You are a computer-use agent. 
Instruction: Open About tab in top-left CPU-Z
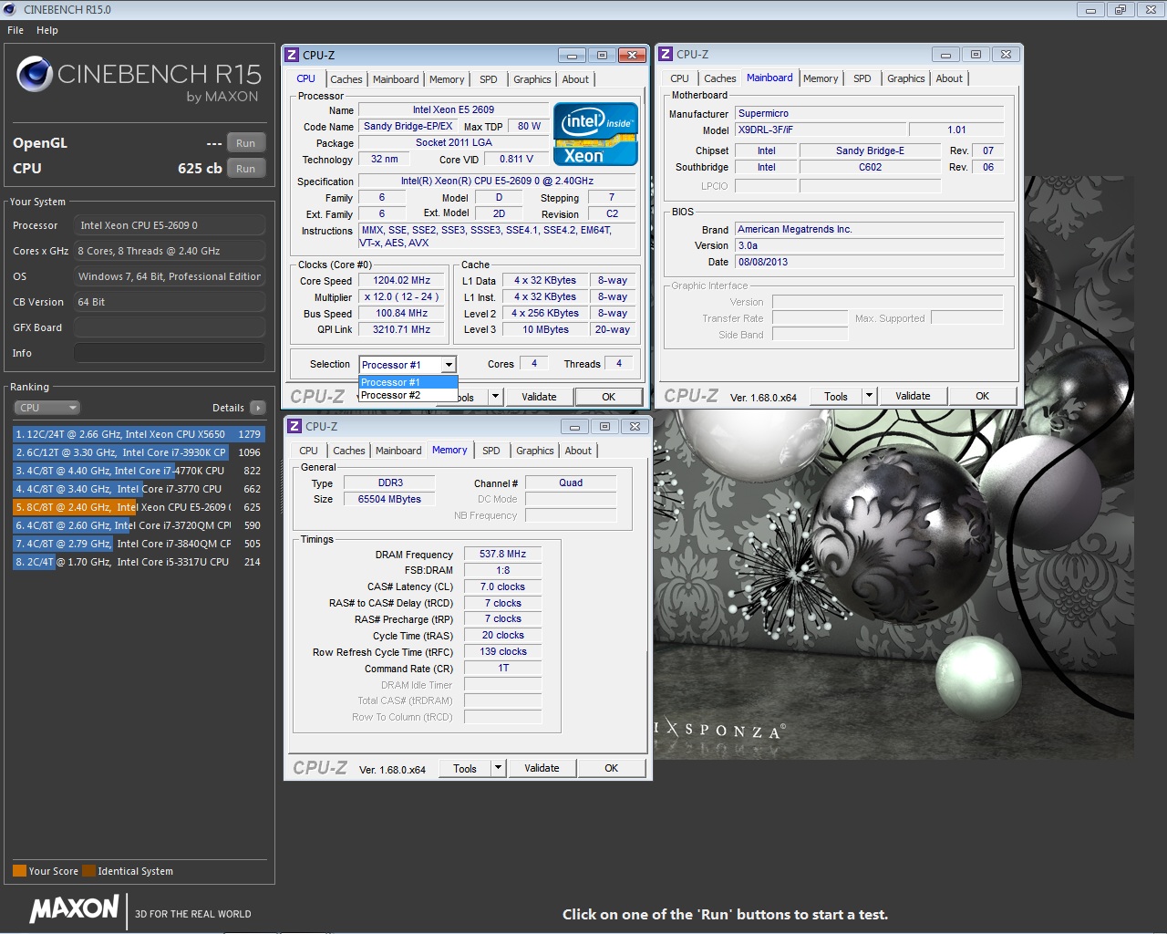575,79
